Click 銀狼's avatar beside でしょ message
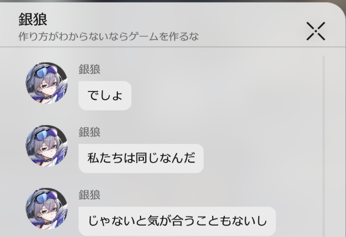This screenshot has height=237, width=346. pyautogui.click(x=47, y=83)
